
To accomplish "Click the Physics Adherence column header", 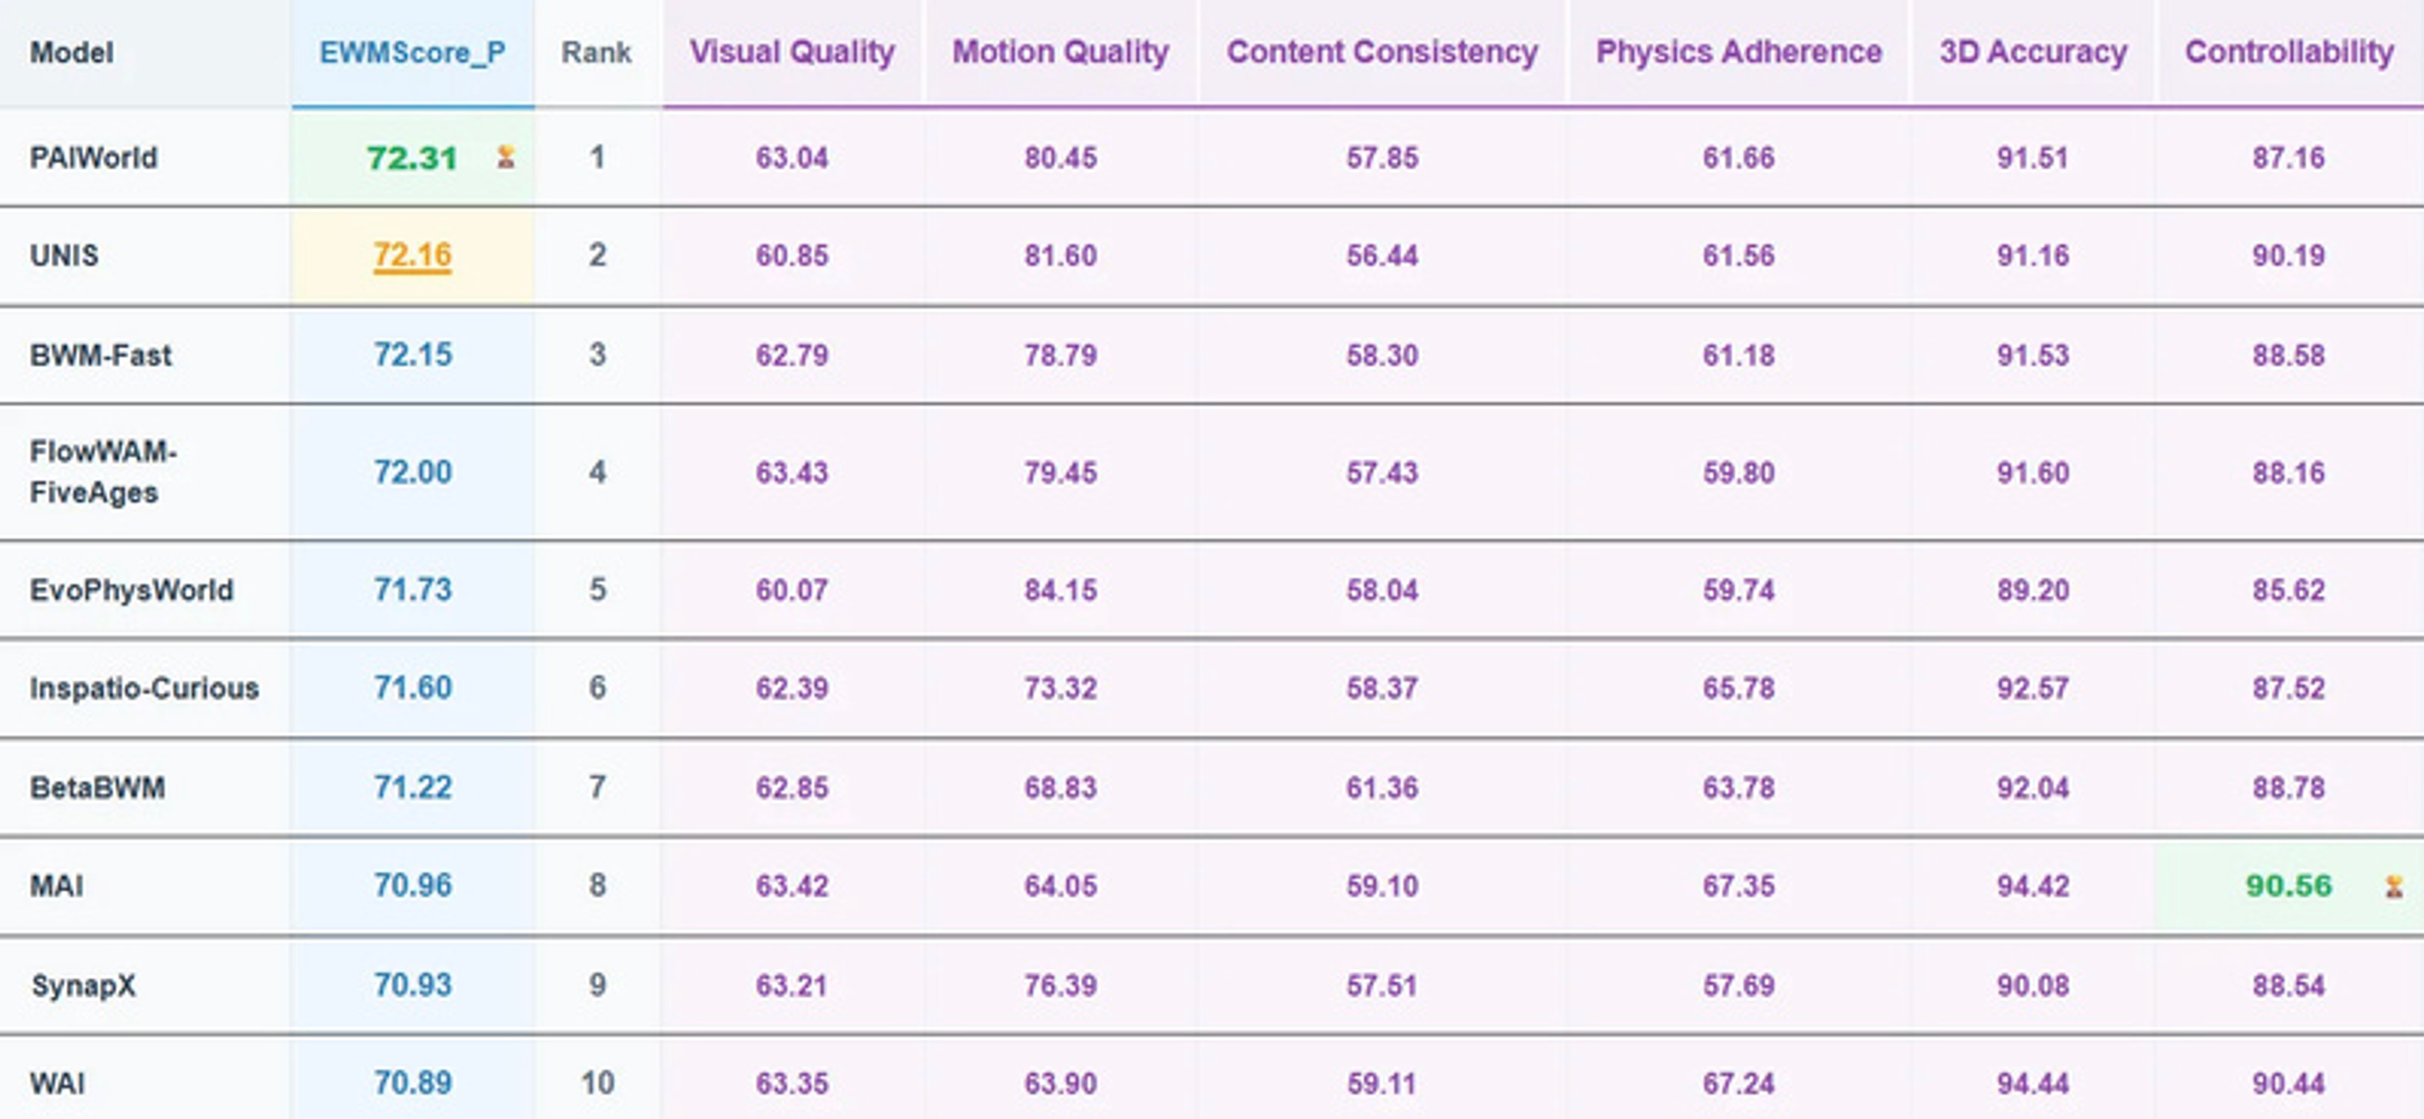I will pos(1738,52).
